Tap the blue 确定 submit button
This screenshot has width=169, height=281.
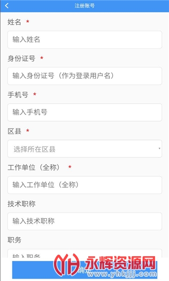tap(84, 270)
